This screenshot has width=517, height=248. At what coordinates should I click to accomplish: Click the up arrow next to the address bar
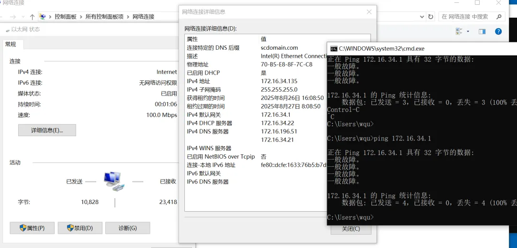(x=32, y=17)
